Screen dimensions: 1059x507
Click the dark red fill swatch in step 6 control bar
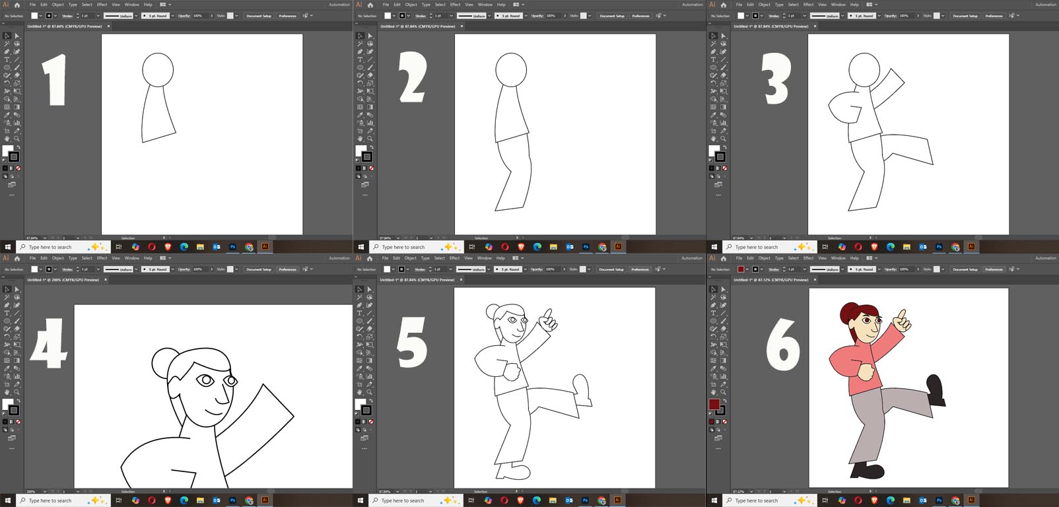[x=741, y=269]
